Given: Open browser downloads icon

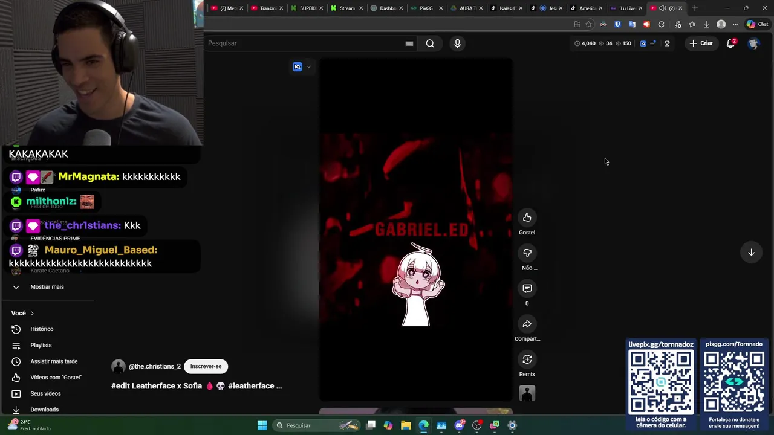Looking at the screenshot, I should (706, 24).
